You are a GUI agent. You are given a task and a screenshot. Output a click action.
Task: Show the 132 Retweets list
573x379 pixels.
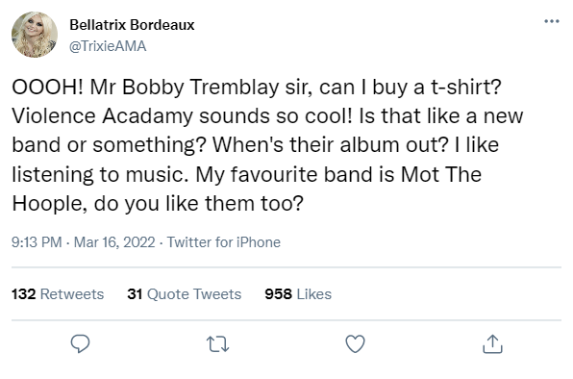pyautogui.click(x=58, y=294)
